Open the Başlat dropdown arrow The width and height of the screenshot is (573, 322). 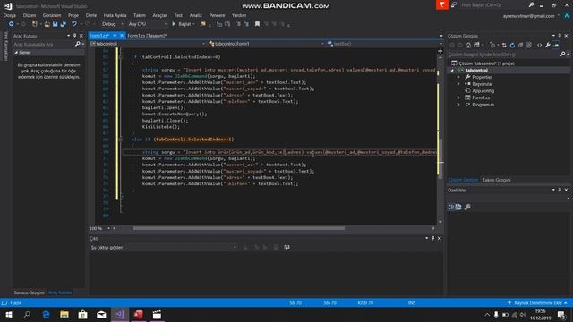[193, 24]
